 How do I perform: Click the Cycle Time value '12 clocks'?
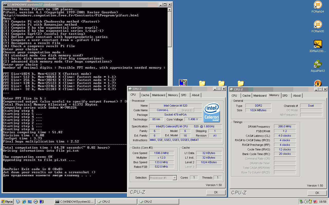click(x=285, y=150)
